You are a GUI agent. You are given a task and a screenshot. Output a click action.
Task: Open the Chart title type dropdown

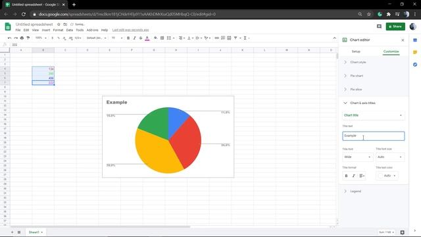[x=373, y=115]
